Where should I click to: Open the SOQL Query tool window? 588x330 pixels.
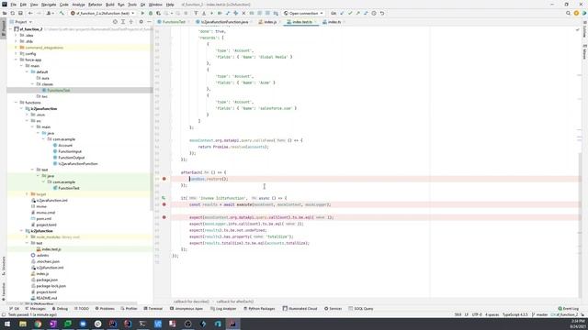coord(361,309)
